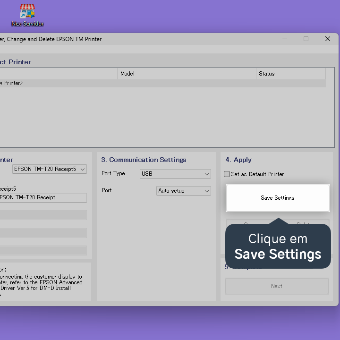Click the Next button

[277, 286]
